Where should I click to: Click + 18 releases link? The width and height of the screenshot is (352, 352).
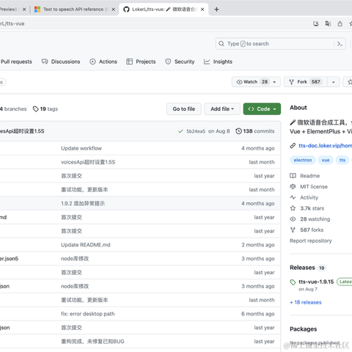[306, 302]
